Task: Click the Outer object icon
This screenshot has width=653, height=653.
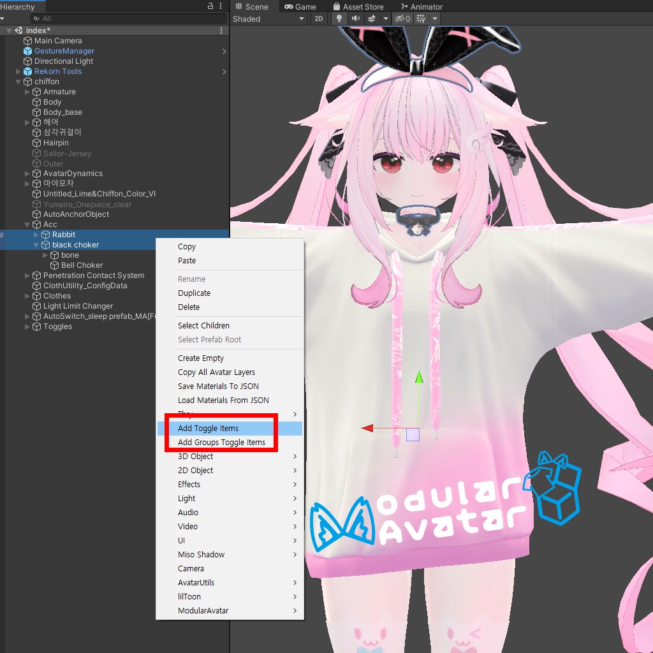Action: (x=36, y=163)
